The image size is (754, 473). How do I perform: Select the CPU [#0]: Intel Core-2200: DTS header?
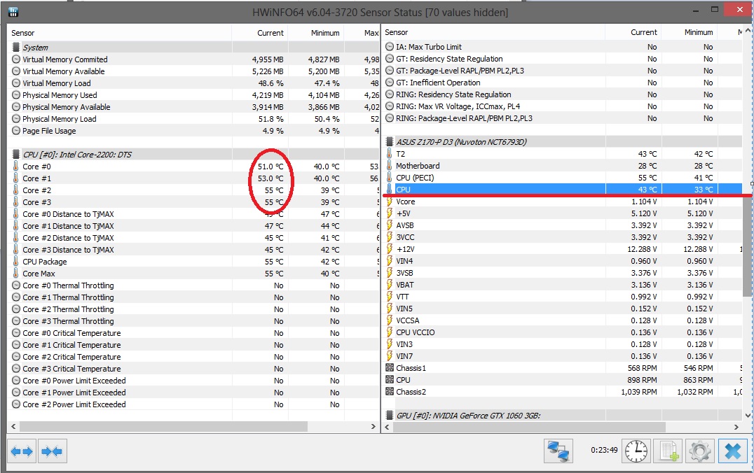(x=194, y=154)
